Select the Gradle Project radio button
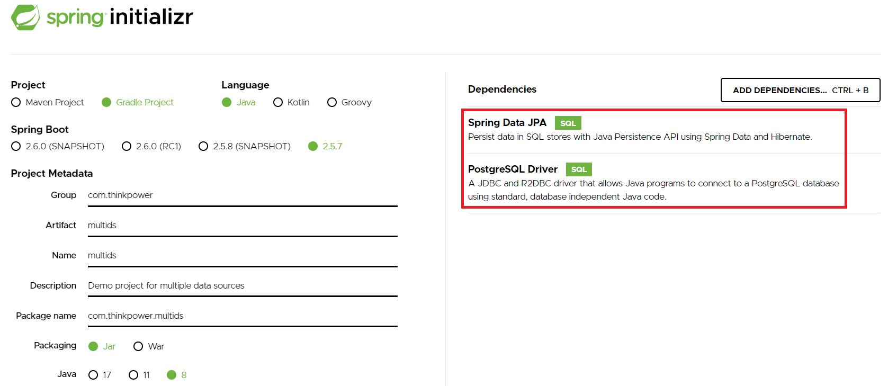This screenshot has width=888, height=386. coord(106,102)
